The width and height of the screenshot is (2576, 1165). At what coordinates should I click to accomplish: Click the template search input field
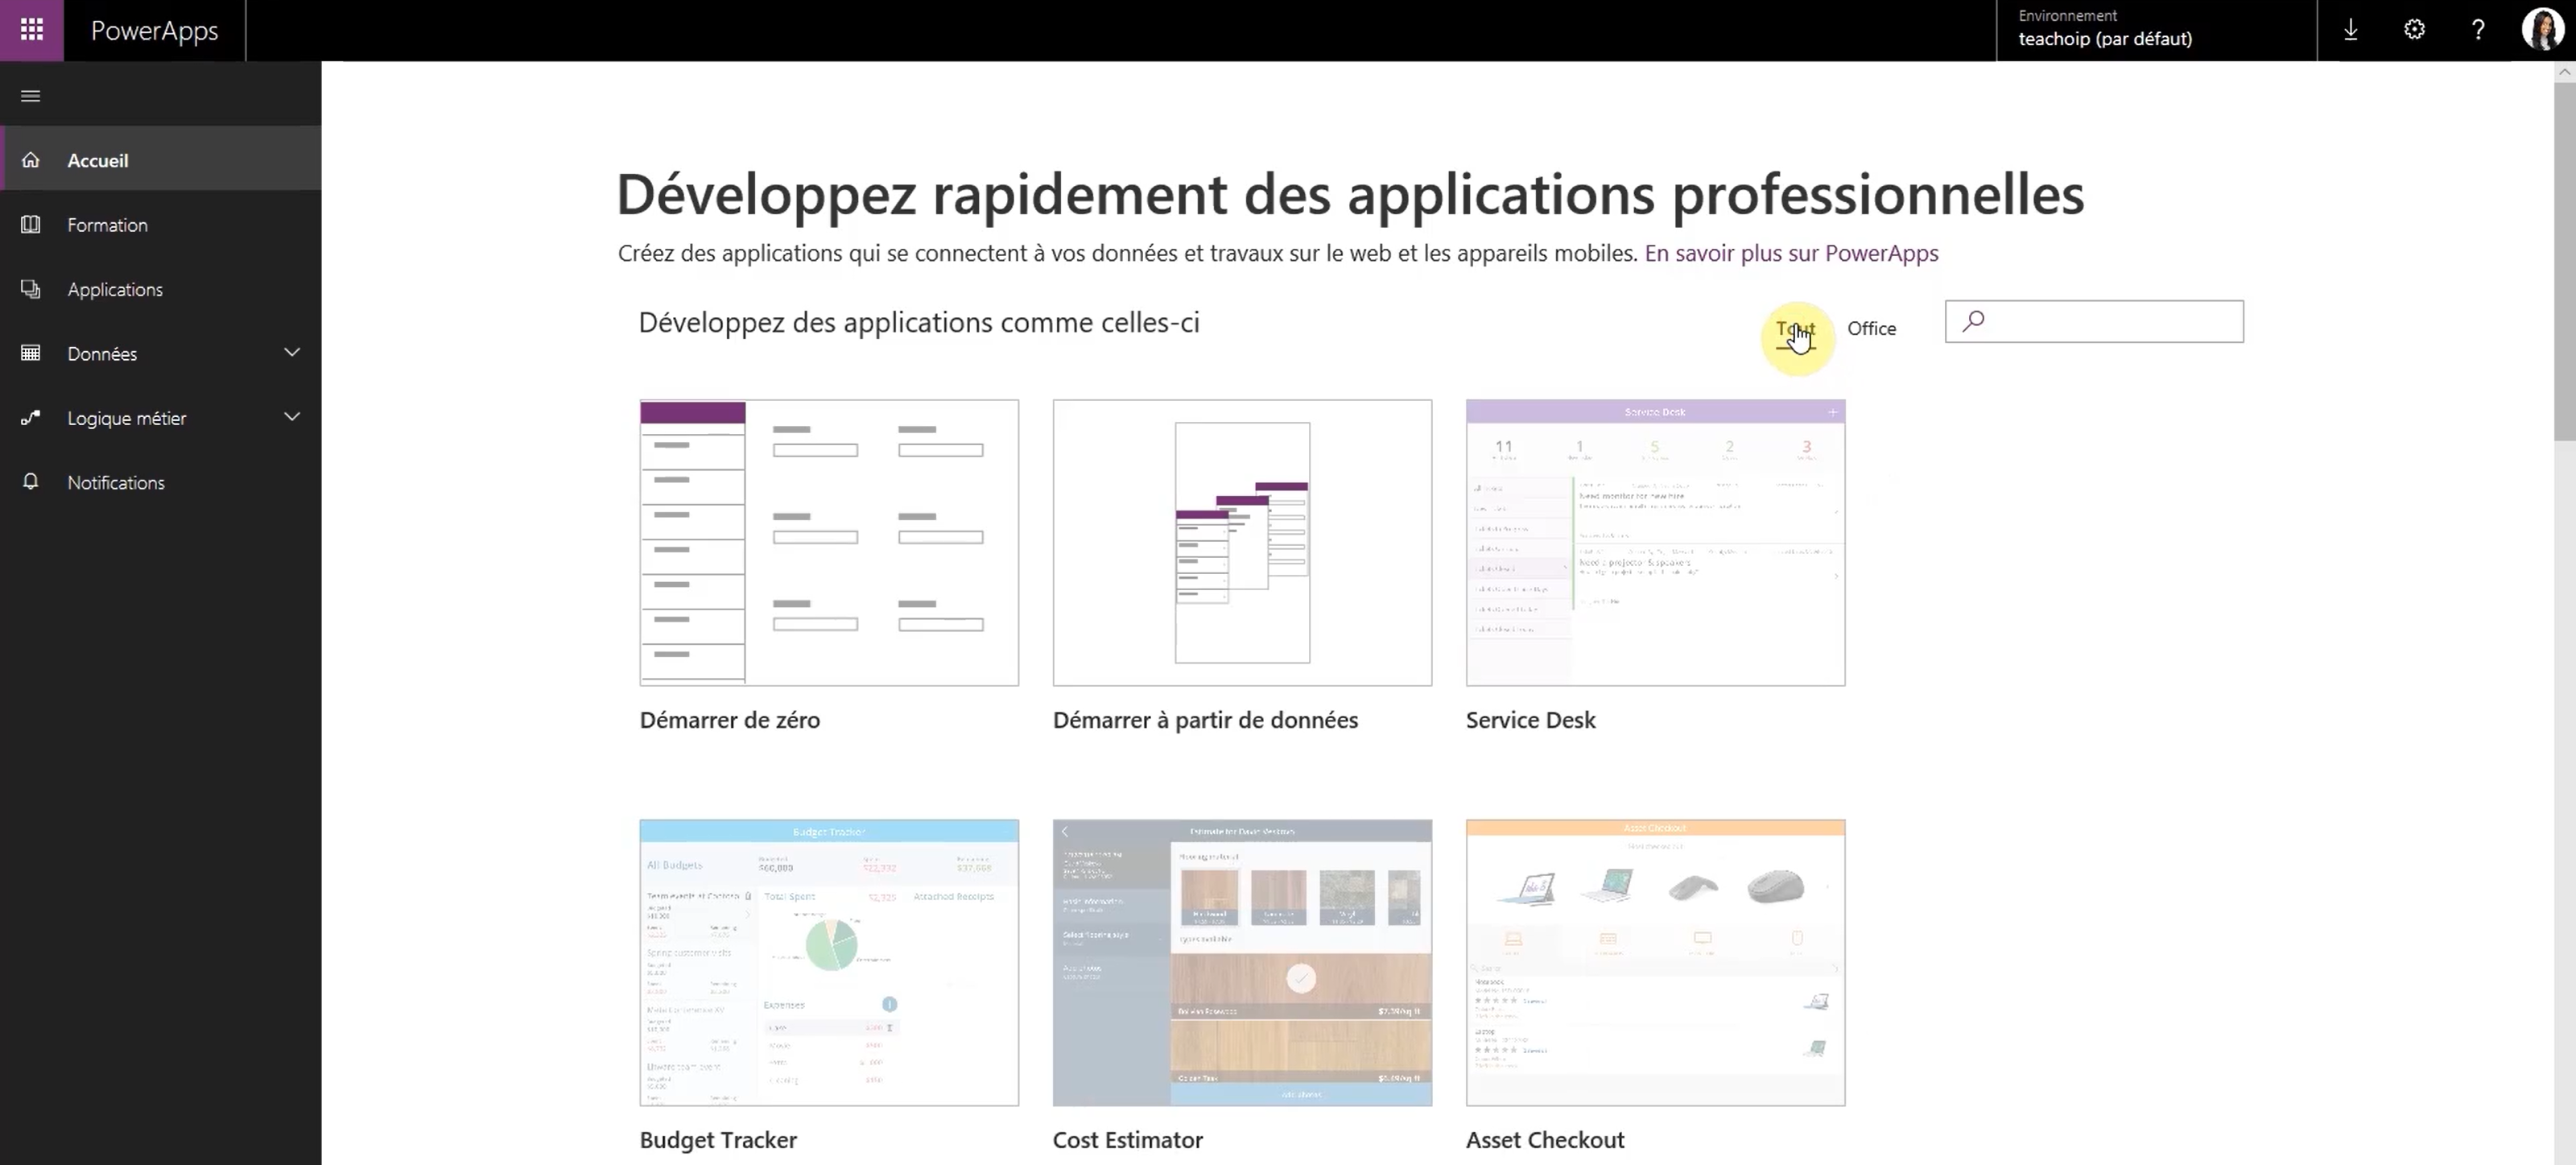tap(2094, 321)
